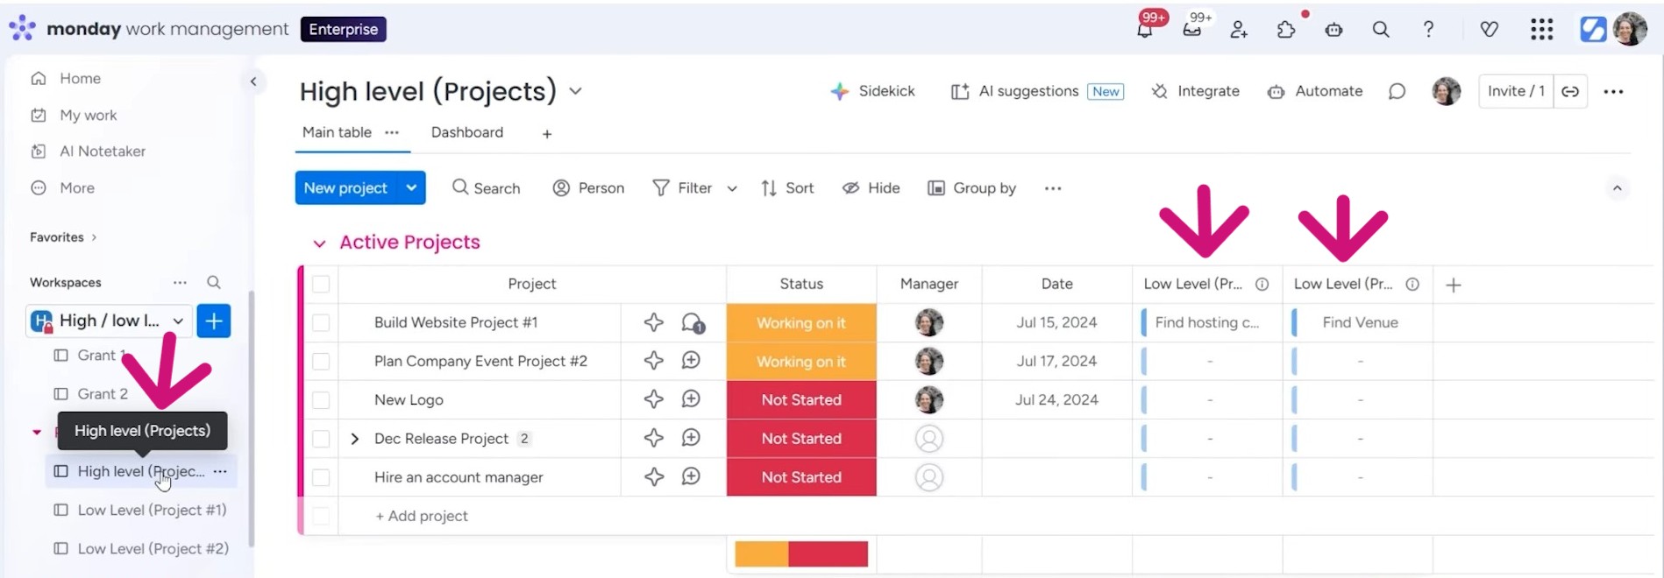Open the help question mark icon
This screenshot has width=1664, height=578.
1428,30
